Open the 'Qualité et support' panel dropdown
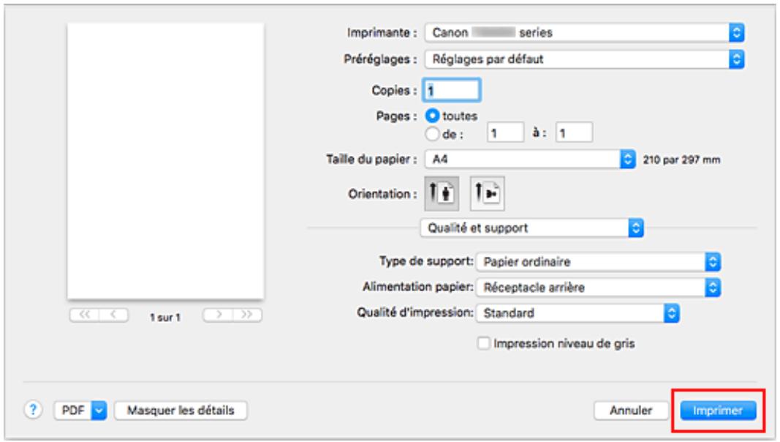 (x=531, y=228)
